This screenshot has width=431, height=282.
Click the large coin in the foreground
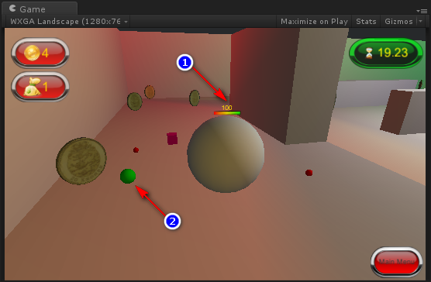click(81, 161)
